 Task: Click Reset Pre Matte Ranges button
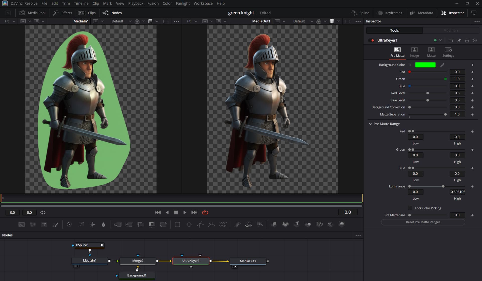(x=423, y=222)
